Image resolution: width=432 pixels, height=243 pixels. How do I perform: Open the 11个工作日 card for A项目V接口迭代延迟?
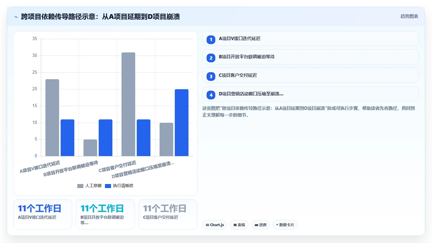pos(43,214)
